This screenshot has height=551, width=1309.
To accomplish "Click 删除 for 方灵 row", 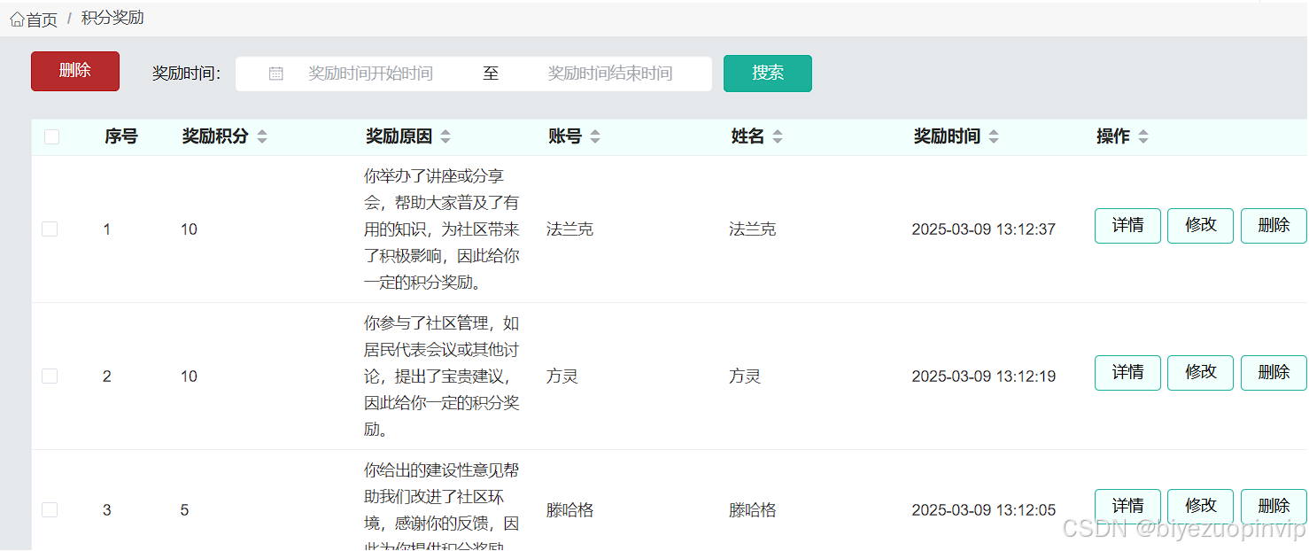I will click(1274, 373).
